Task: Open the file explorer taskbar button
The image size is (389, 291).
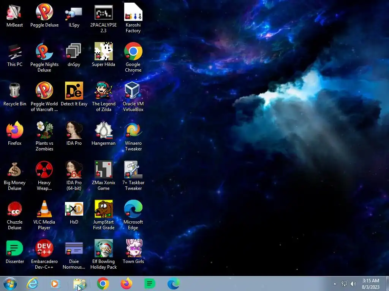Action: tap(79, 284)
